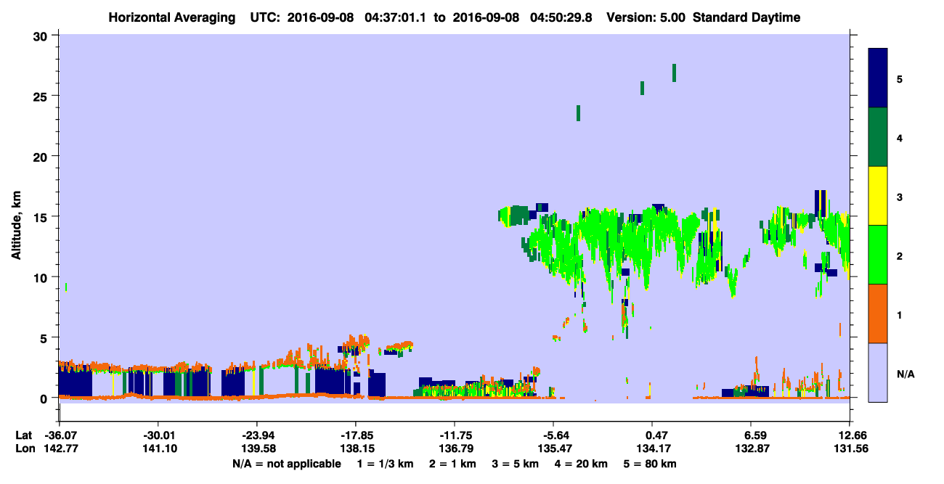Screen dimensions: 944x484
Task: Click the colorbar label 3
Action: pyautogui.click(x=899, y=196)
